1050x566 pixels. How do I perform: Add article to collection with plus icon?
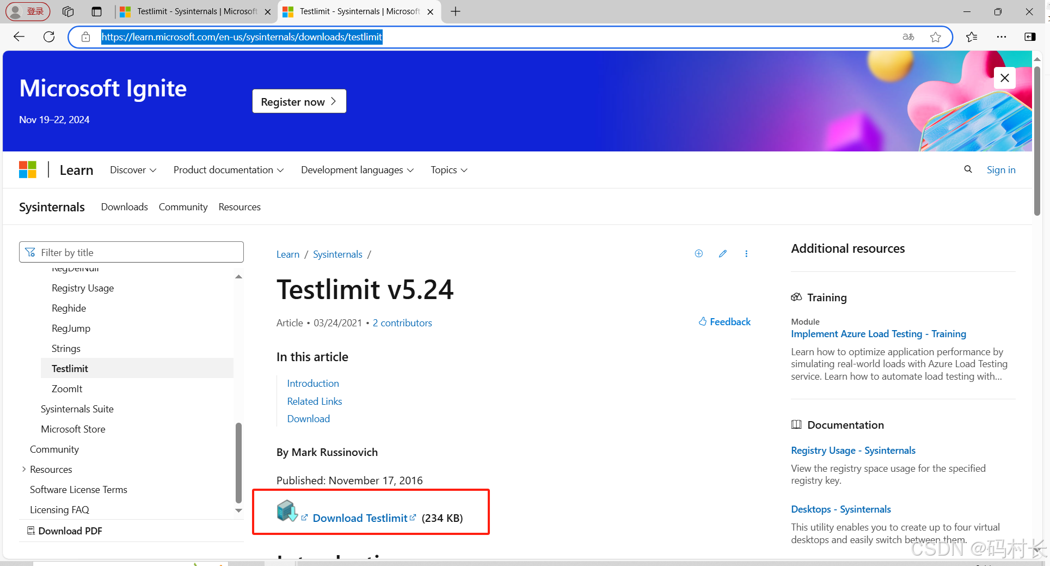pyautogui.click(x=699, y=253)
